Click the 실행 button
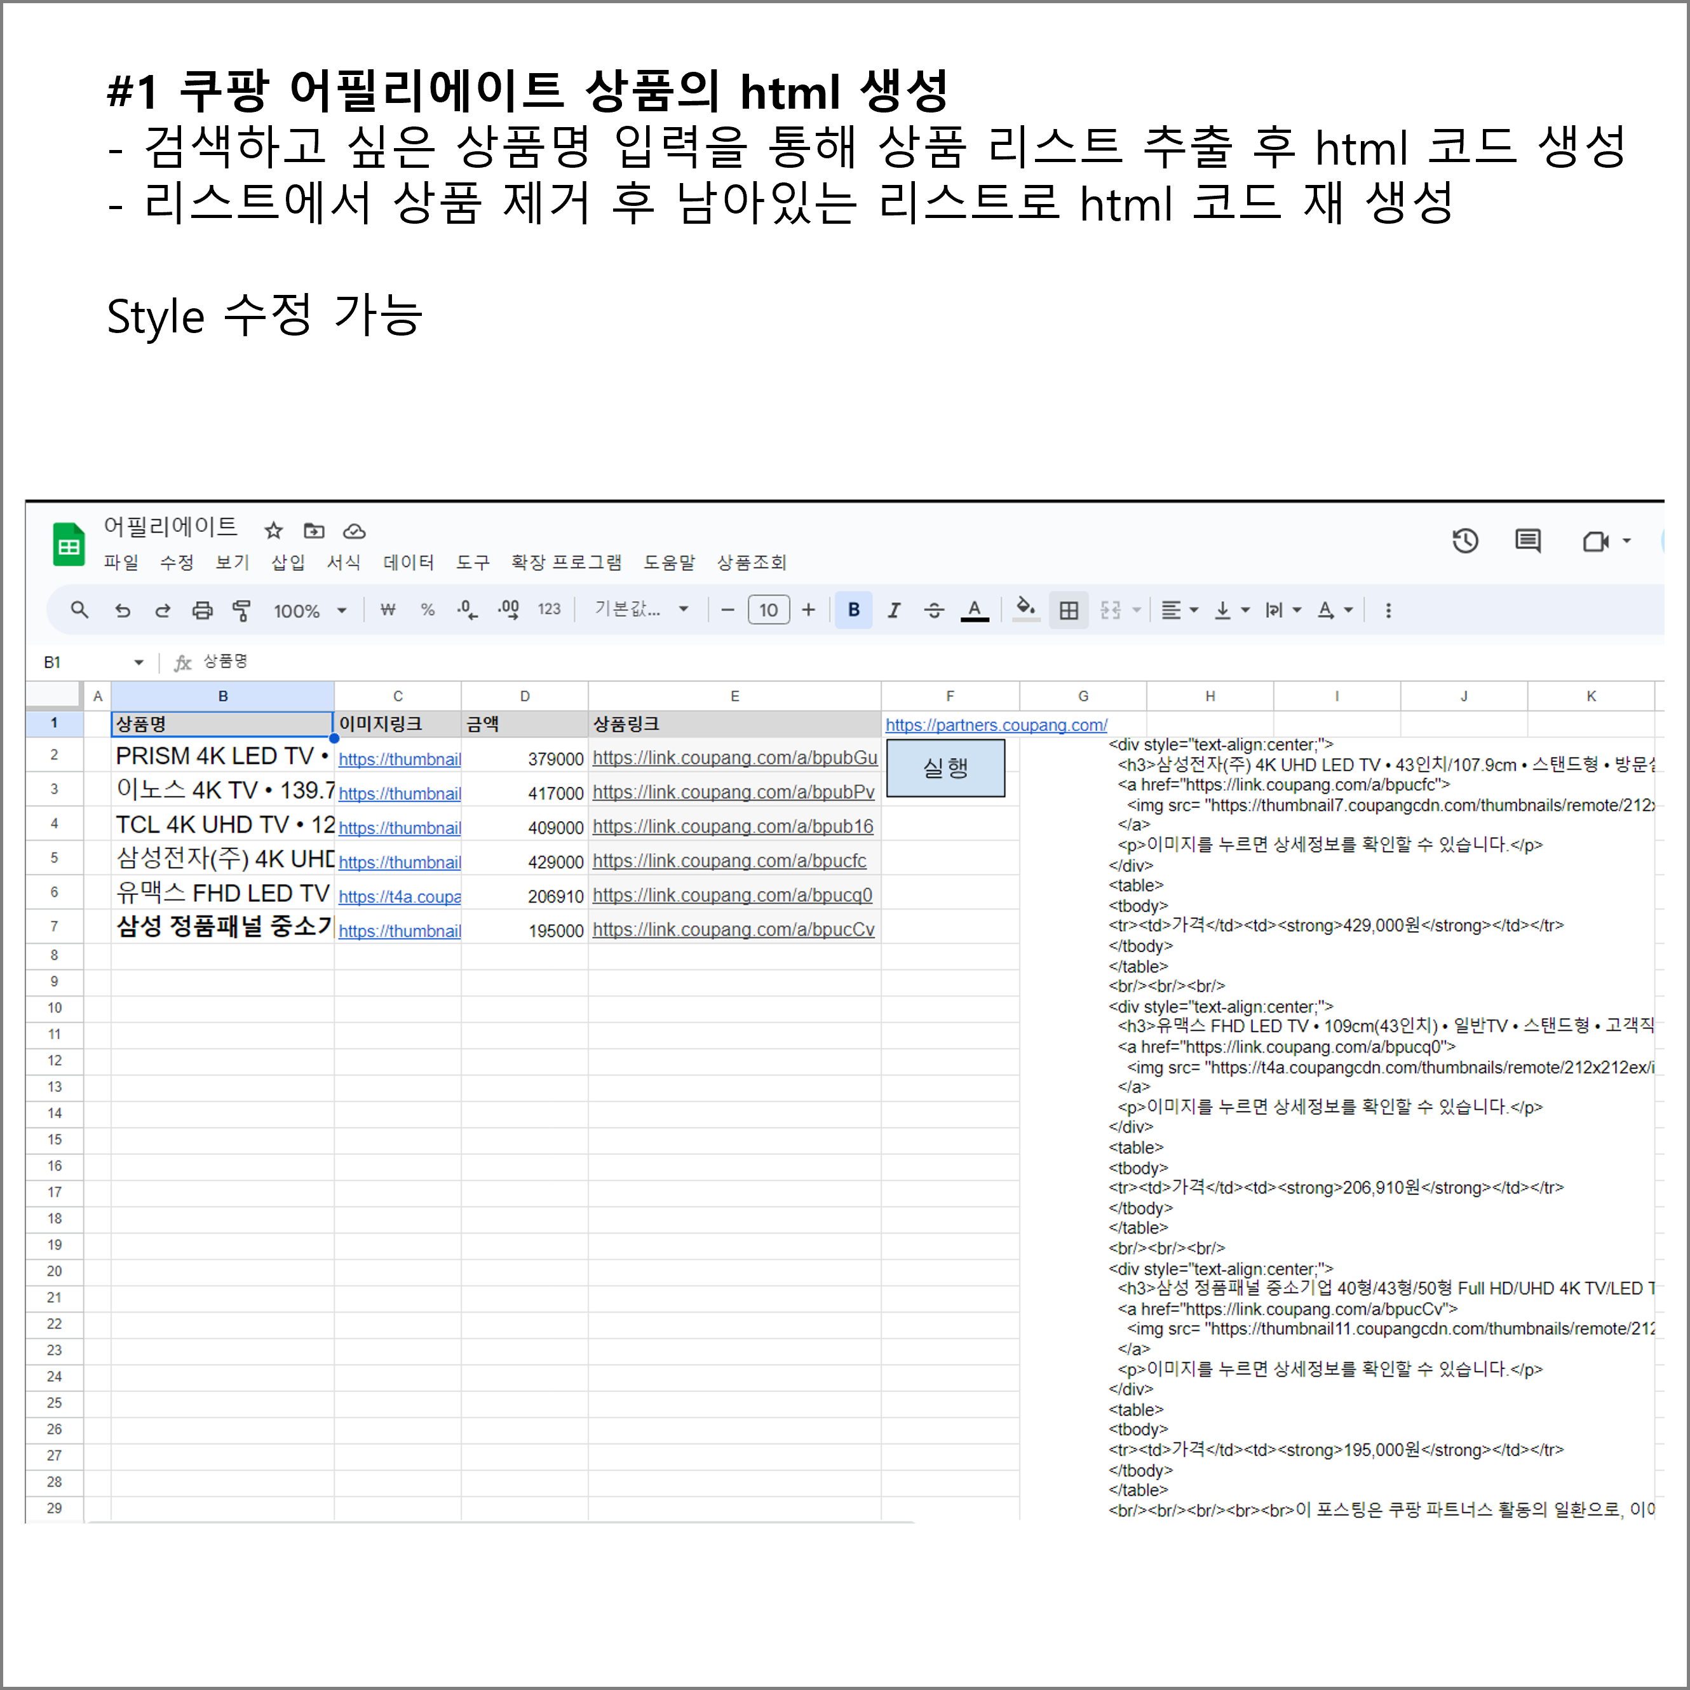 [x=945, y=768]
